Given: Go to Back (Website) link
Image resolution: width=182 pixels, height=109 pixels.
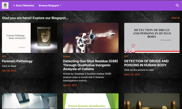Looking at the screenshot, I should (25, 6).
